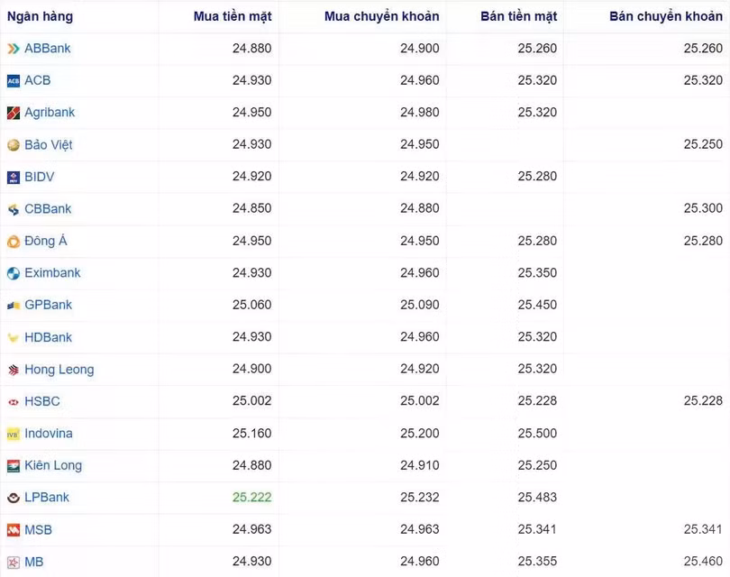The image size is (730, 577).
Task: Click the MSB logo icon
Action: point(14,530)
